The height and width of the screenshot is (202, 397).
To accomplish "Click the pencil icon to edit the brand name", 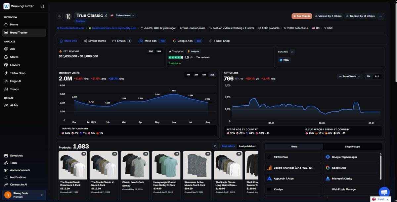I will tap(106, 15).
